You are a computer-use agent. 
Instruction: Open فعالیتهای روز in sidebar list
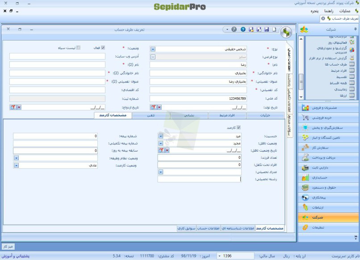coord(337,42)
